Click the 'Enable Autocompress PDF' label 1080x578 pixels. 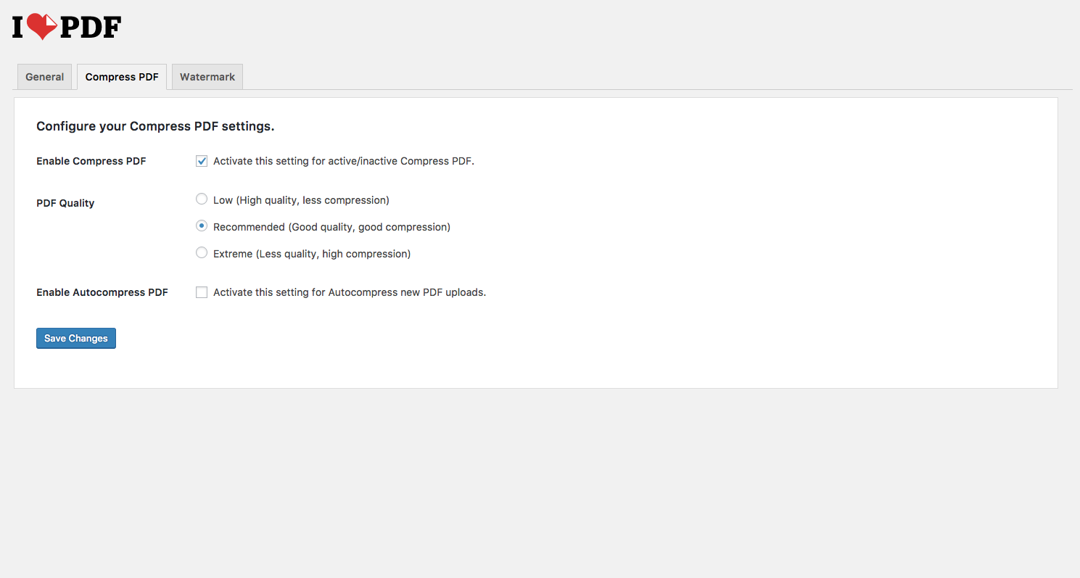point(102,292)
